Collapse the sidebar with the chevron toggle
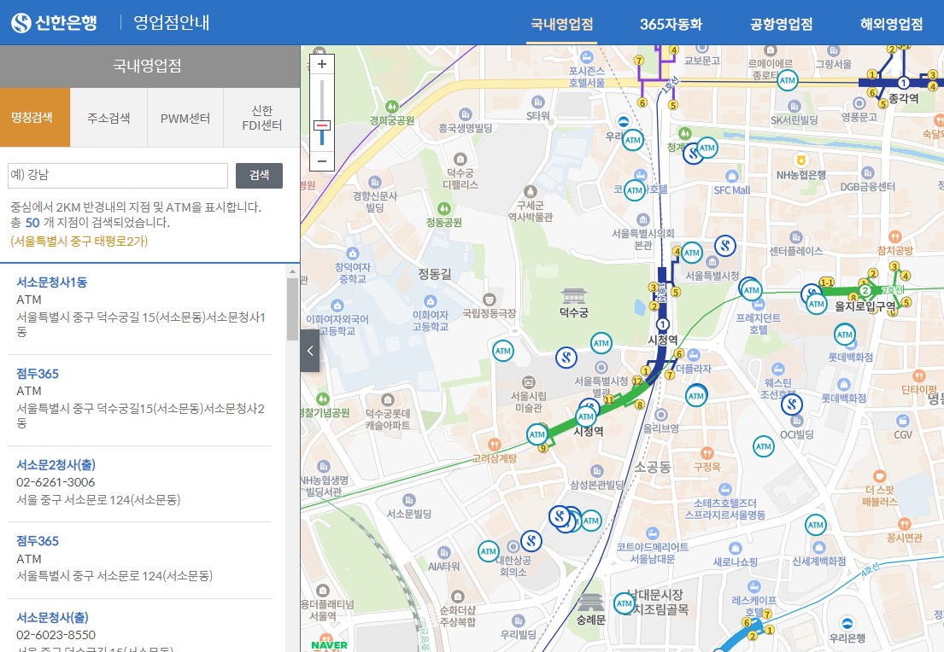 [309, 350]
